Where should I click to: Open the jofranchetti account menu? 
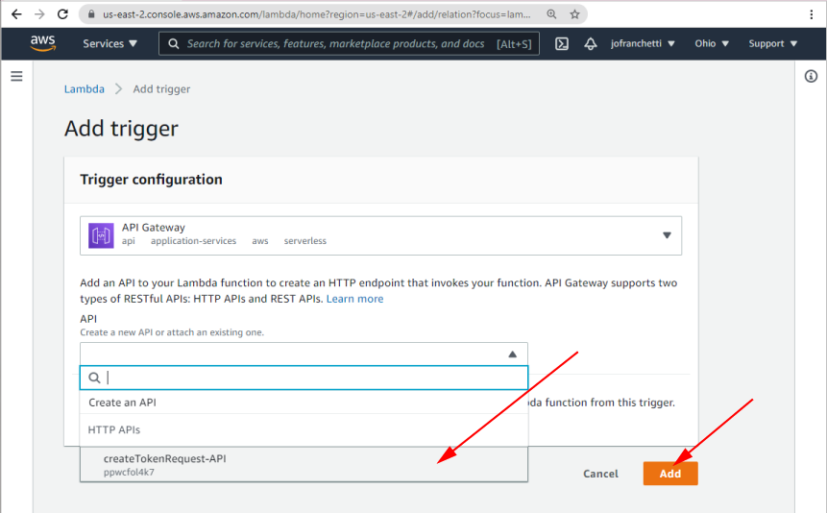643,44
